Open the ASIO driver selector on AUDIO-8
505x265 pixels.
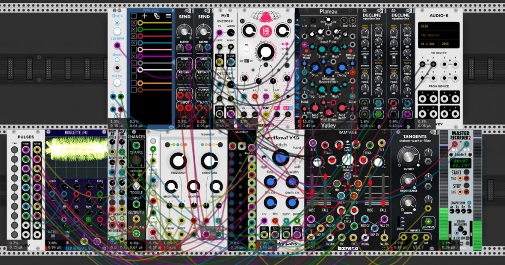438,27
